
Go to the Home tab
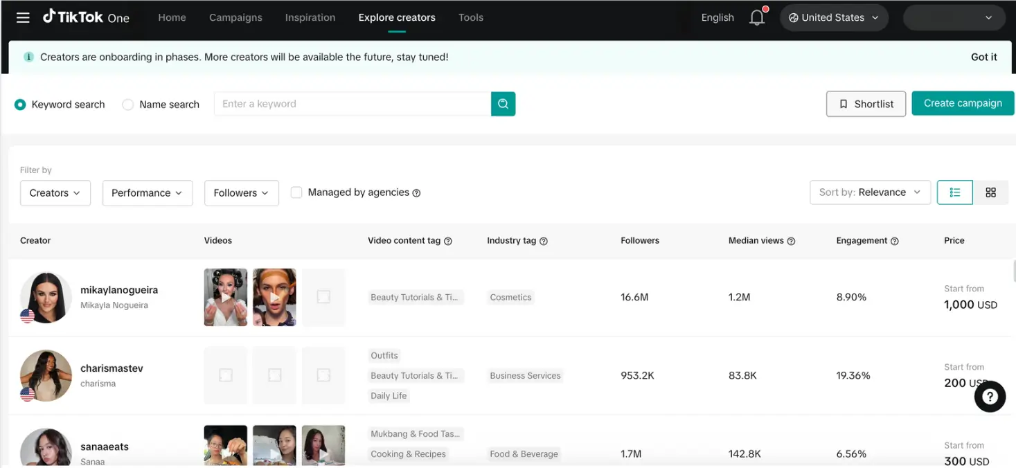[172, 17]
